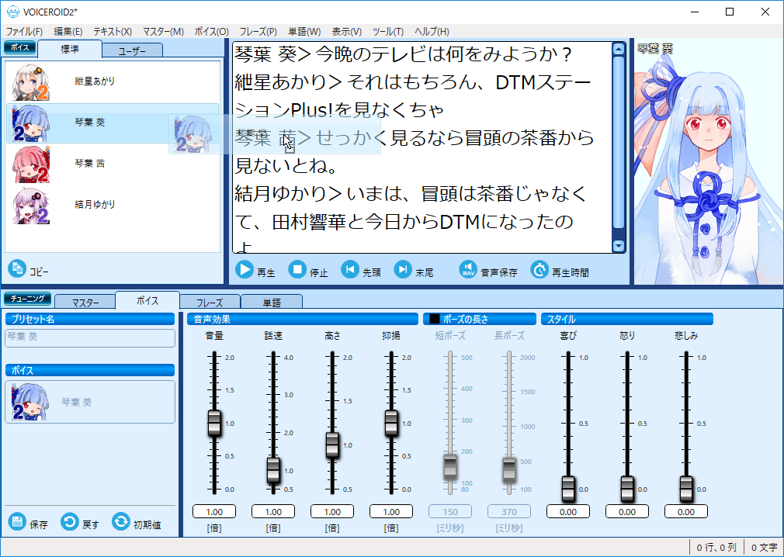784x557 pixels.
Task: Click the text editor scroll-down arrow
Action: pyautogui.click(x=619, y=246)
